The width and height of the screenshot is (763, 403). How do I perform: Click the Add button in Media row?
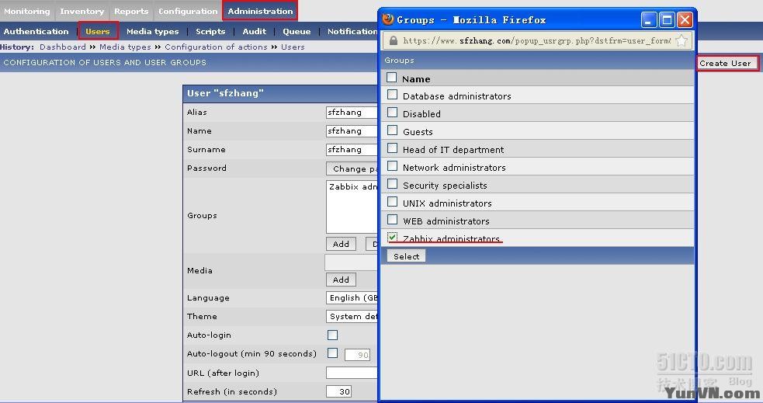[x=341, y=280]
